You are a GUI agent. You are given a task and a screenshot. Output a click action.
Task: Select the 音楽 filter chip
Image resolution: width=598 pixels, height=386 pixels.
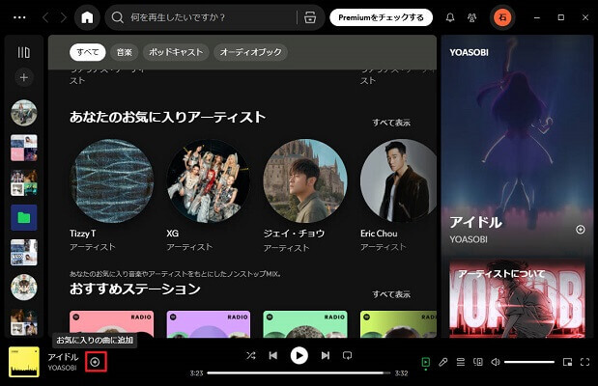point(125,52)
